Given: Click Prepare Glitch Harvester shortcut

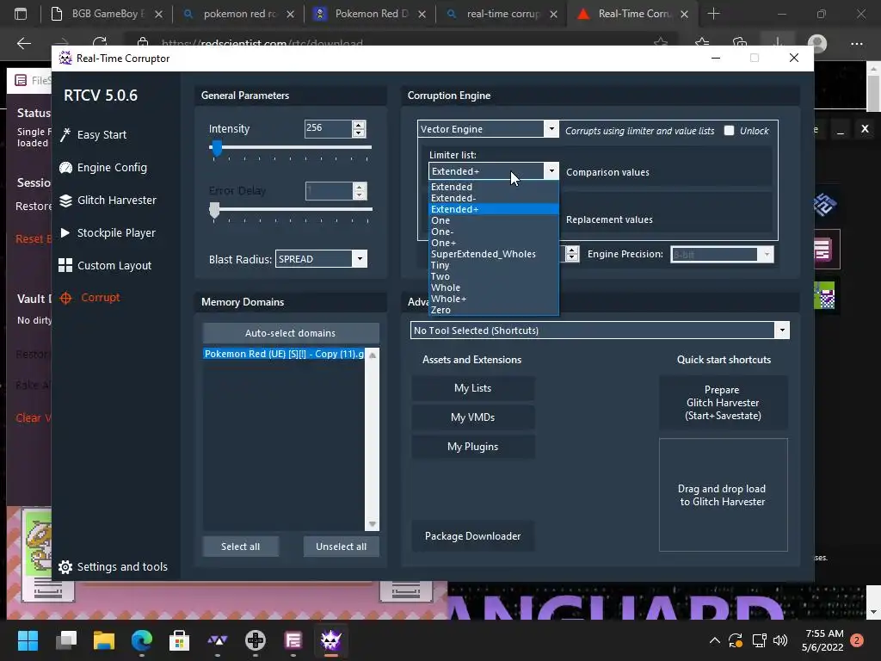Looking at the screenshot, I should [723, 403].
